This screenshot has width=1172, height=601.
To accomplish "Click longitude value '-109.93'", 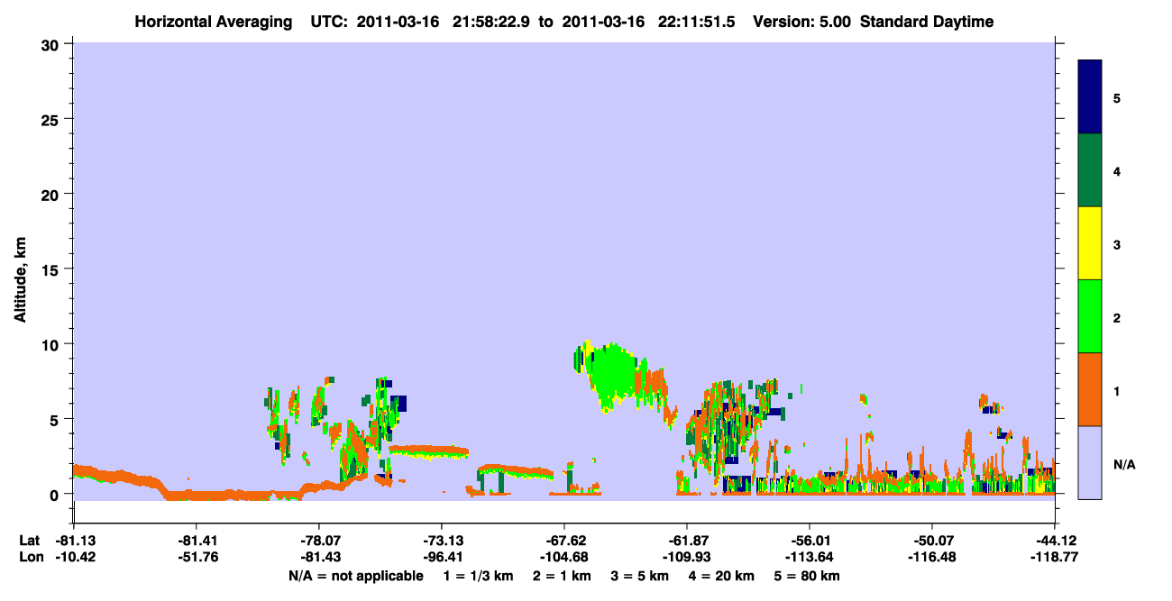I will click(687, 558).
